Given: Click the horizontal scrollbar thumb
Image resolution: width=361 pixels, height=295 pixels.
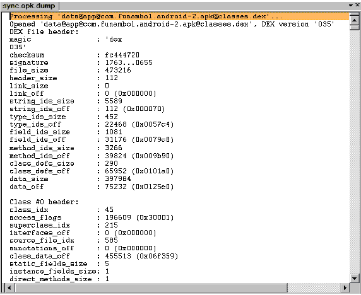Looking at the screenshot, I should tap(151, 287).
